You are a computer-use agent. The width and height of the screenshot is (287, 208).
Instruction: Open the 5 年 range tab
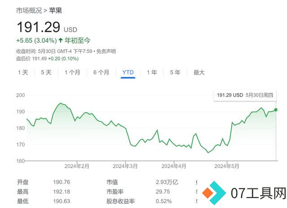pos(175,72)
